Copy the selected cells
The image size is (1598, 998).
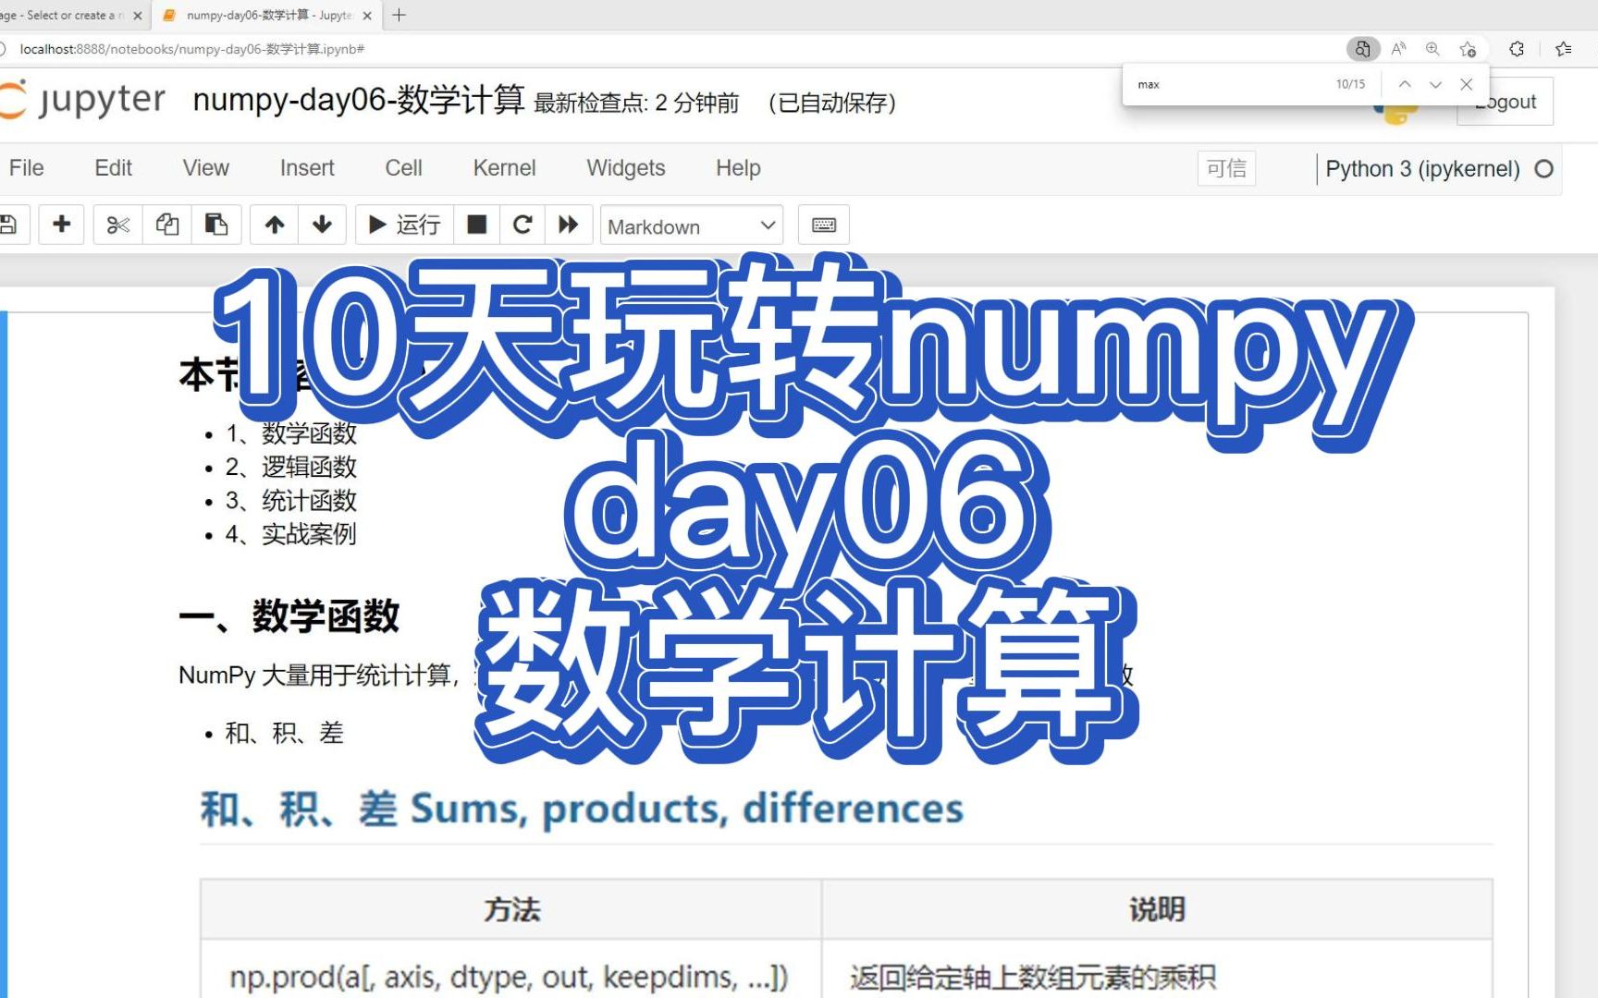click(166, 225)
